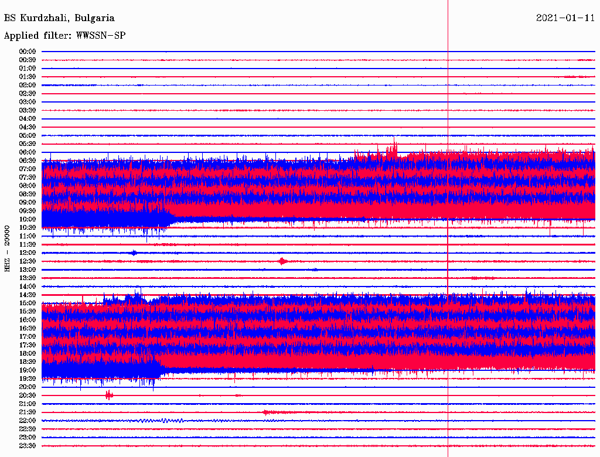Select the 07:30 time label
Viewport: 600px width, 457px height.
[x=28, y=177]
